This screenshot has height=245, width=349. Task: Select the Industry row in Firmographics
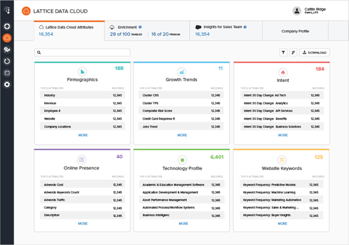click(81, 95)
